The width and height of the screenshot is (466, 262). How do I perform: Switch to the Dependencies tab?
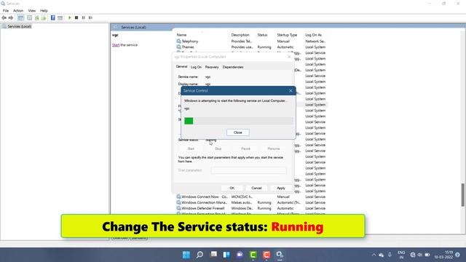pos(233,67)
